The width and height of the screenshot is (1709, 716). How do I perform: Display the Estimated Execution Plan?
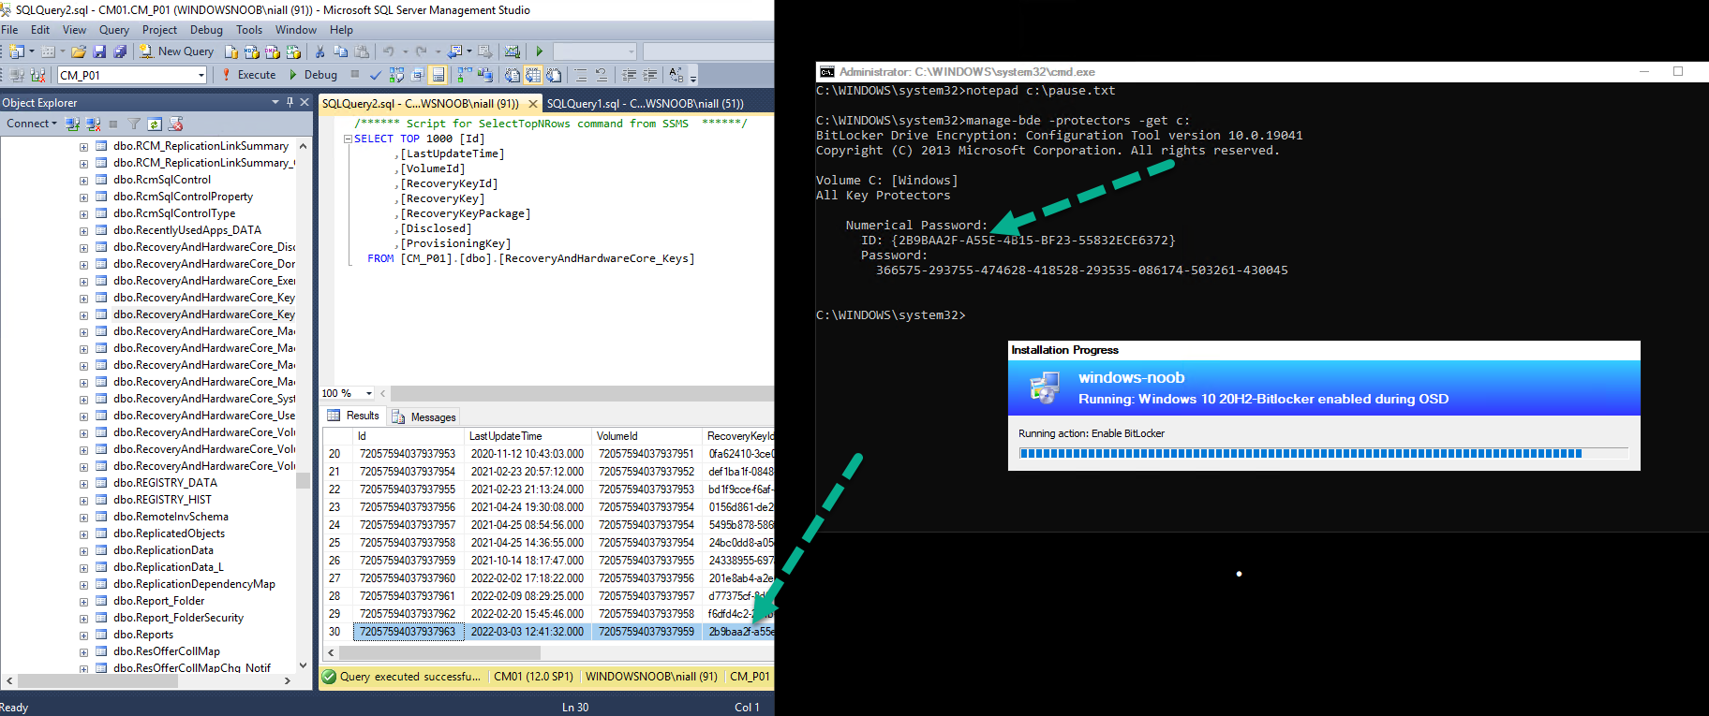click(396, 75)
